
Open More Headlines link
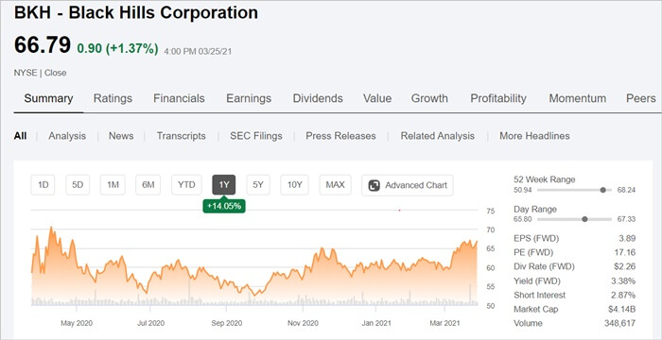point(534,136)
